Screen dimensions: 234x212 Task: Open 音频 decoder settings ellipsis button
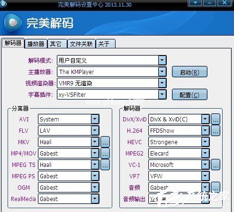216,187
